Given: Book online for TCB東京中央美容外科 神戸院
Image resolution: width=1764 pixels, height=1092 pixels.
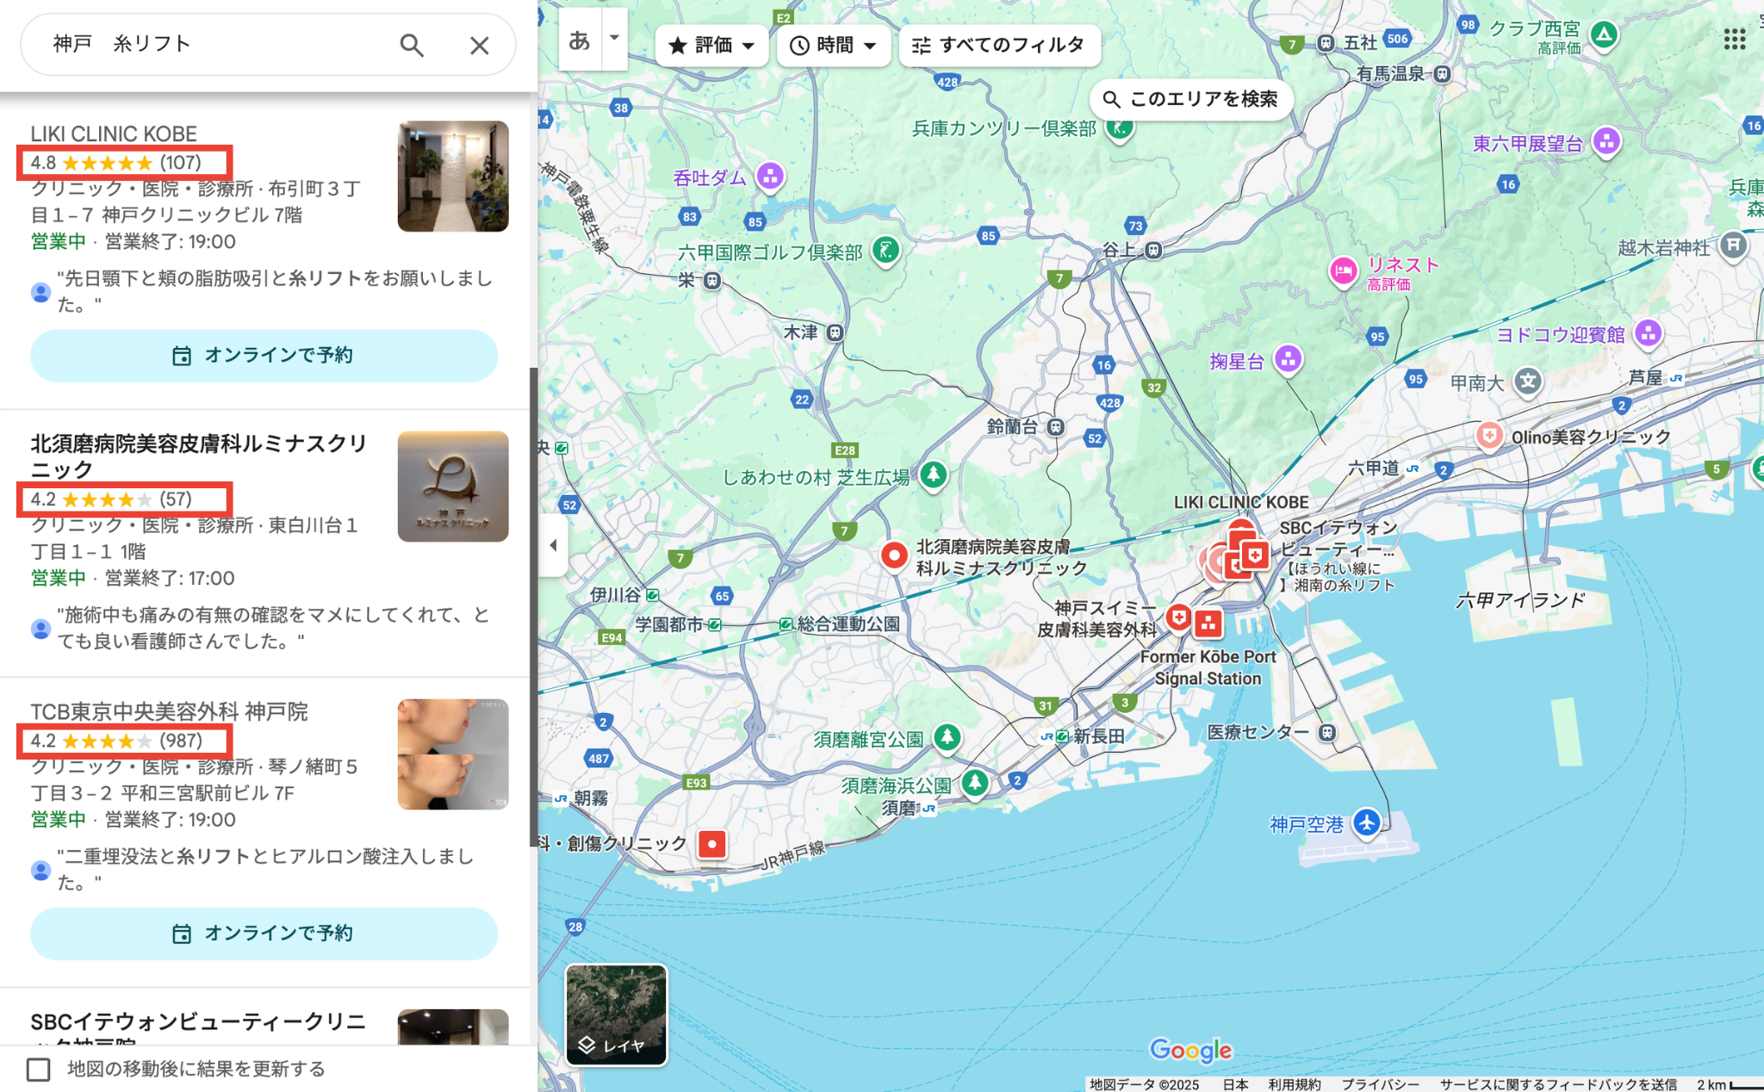Looking at the screenshot, I should 264,934.
